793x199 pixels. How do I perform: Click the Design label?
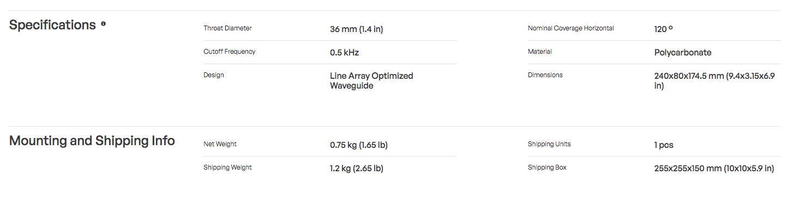tap(213, 75)
